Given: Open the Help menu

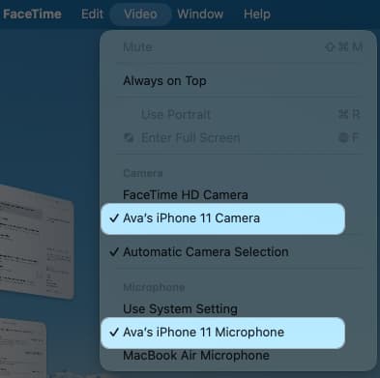Looking at the screenshot, I should tap(257, 15).
